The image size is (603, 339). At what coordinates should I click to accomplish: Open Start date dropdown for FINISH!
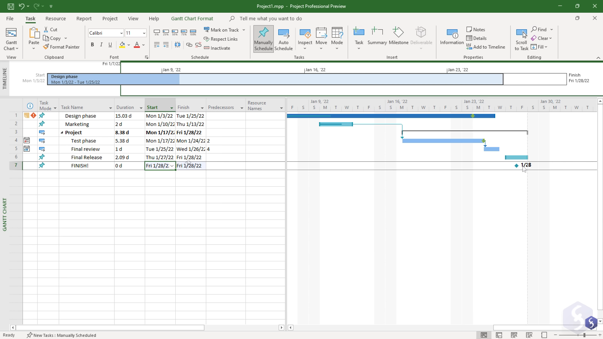point(172,166)
